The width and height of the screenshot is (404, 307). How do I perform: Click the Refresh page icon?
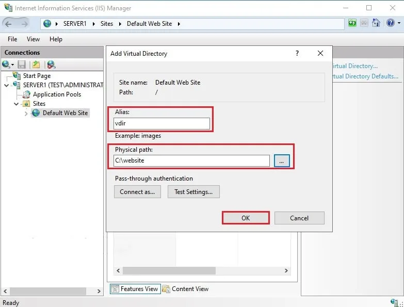click(352, 23)
